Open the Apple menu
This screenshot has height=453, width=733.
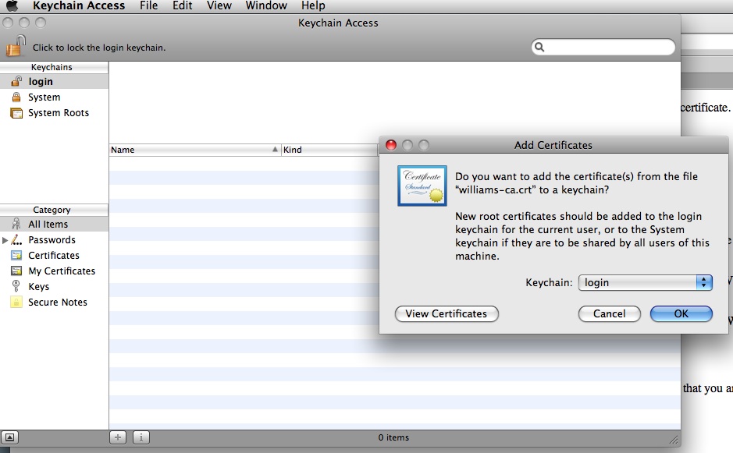tap(12, 5)
